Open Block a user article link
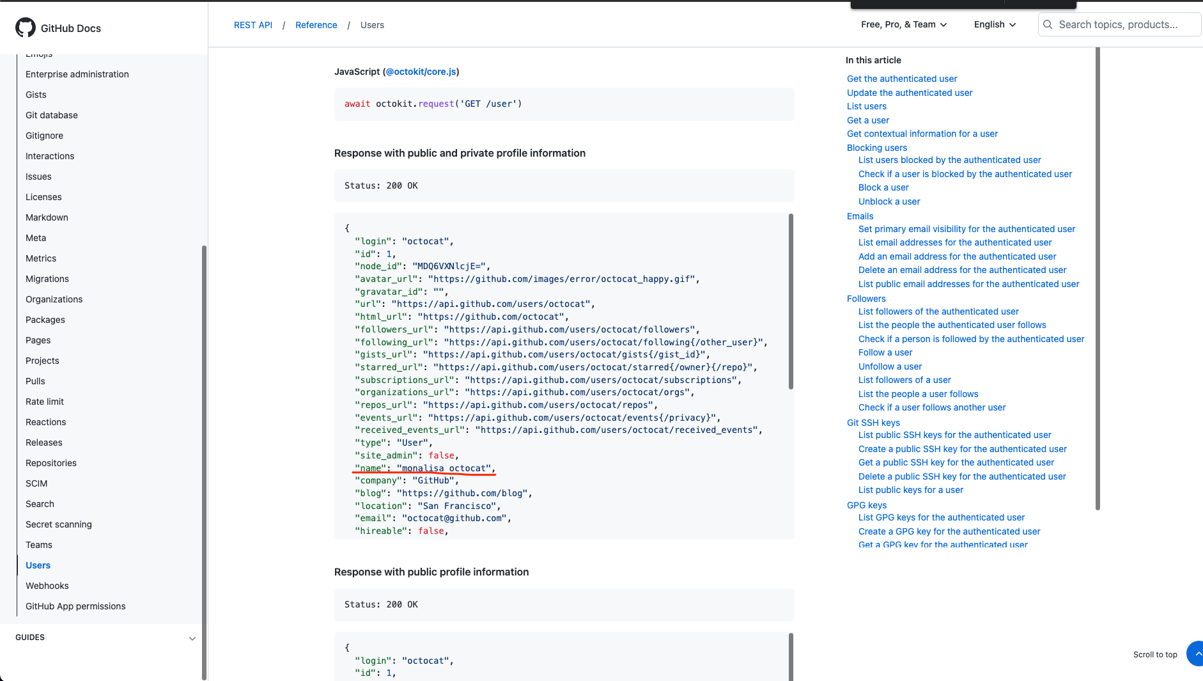Screen dimensions: 1203x681 [883, 187]
